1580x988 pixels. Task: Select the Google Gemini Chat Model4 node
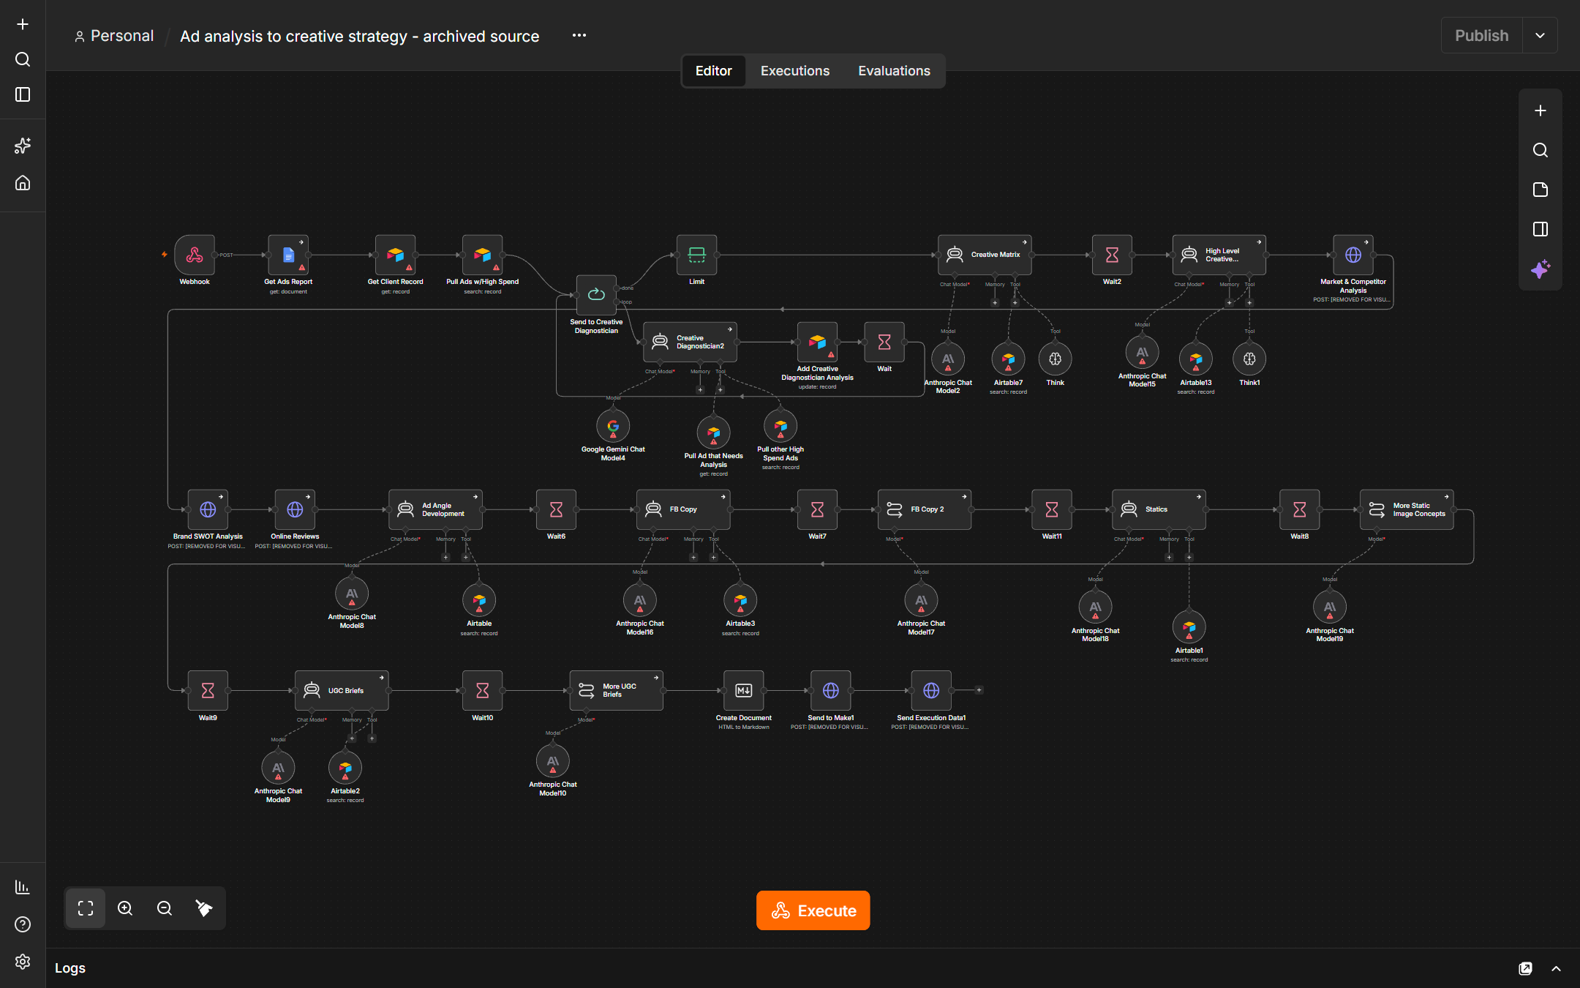[x=613, y=426]
